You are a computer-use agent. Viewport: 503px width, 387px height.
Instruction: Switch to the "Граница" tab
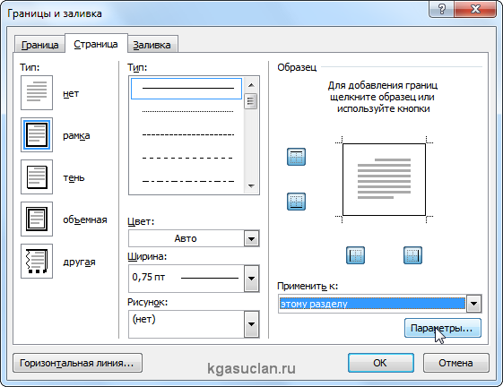tap(39, 45)
